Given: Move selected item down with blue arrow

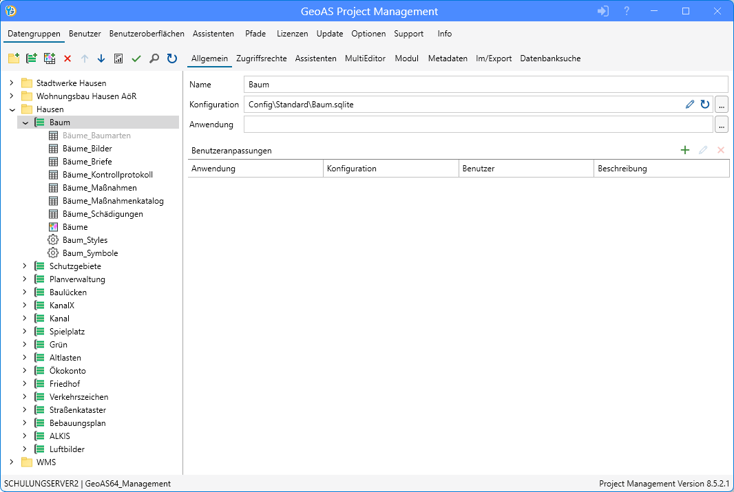Looking at the screenshot, I should coord(101,59).
